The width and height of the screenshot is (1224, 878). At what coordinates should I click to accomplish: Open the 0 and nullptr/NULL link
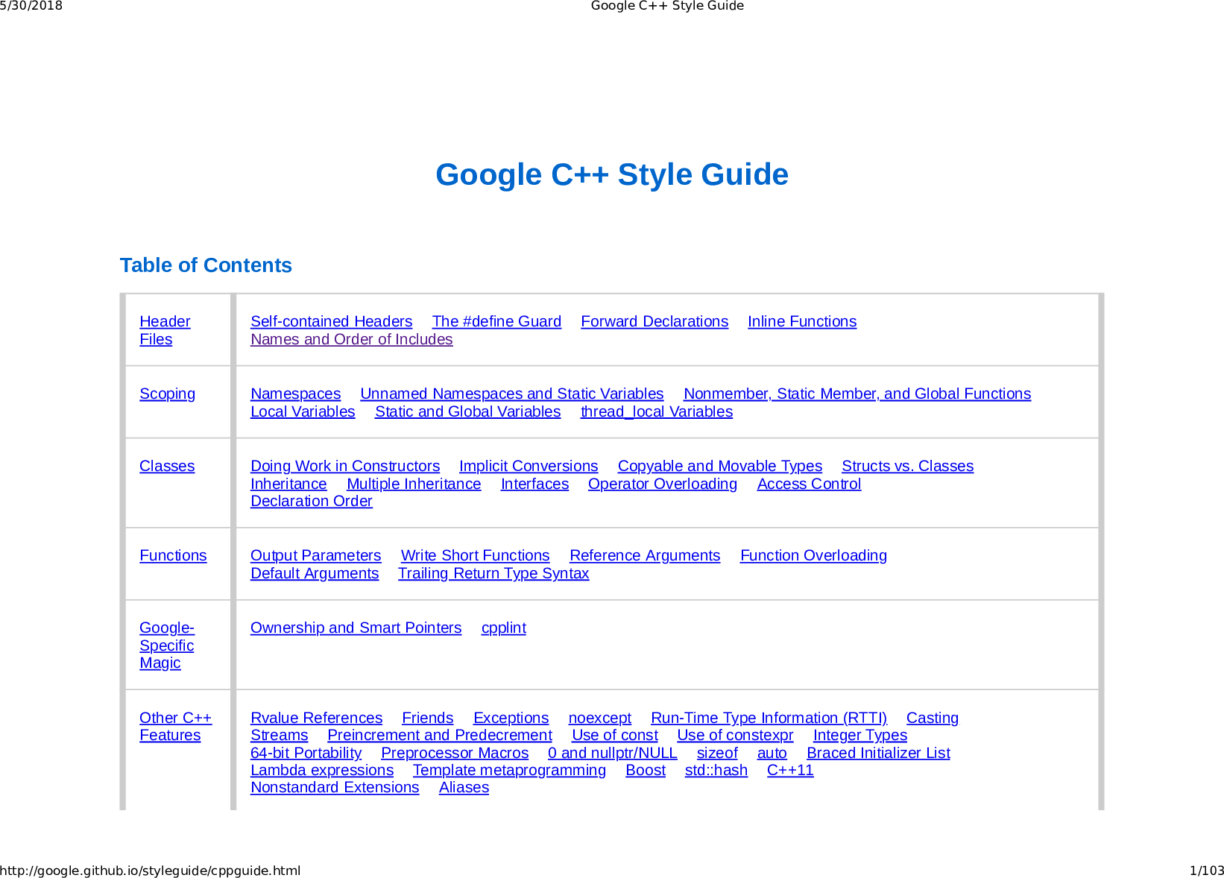(612, 753)
